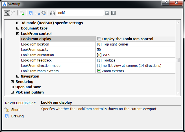Viewport: 185px width, 132px height.
Task: Click the scrollbar up arrow
Action: [x=178, y=23]
